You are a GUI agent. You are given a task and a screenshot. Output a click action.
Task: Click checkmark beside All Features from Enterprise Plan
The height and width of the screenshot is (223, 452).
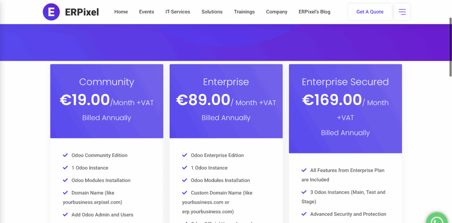pos(304,170)
